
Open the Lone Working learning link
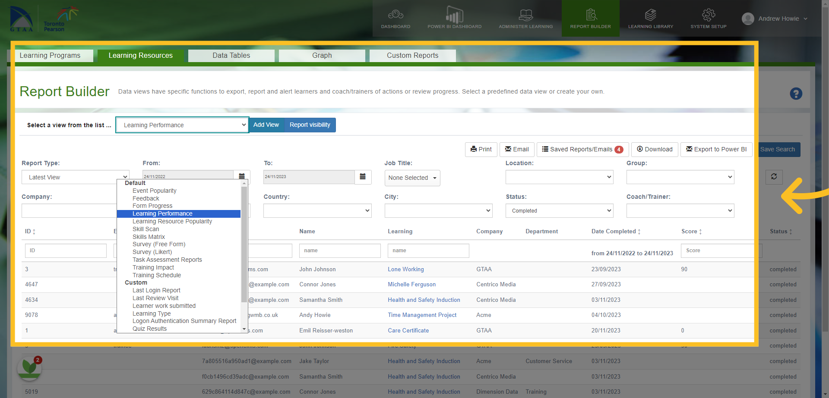(406, 270)
